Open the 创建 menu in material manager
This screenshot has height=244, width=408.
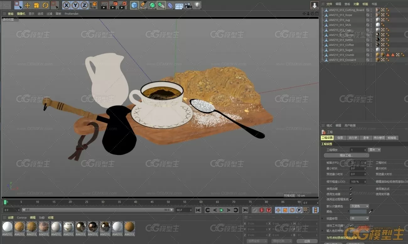click(x=11, y=218)
